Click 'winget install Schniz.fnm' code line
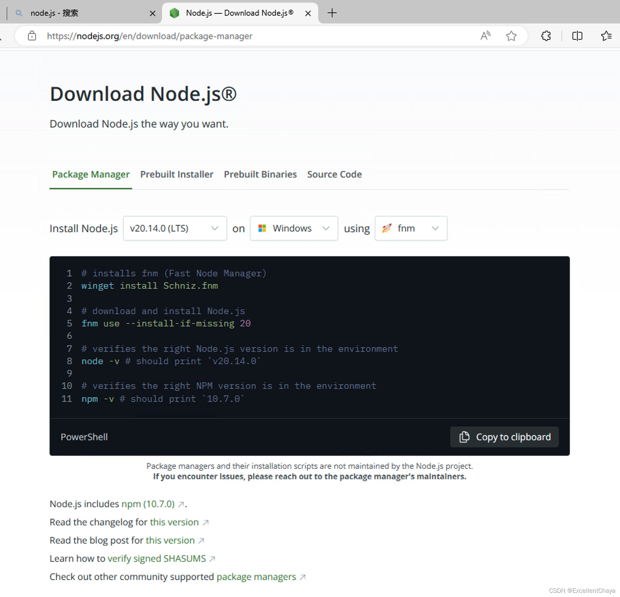 tap(150, 285)
